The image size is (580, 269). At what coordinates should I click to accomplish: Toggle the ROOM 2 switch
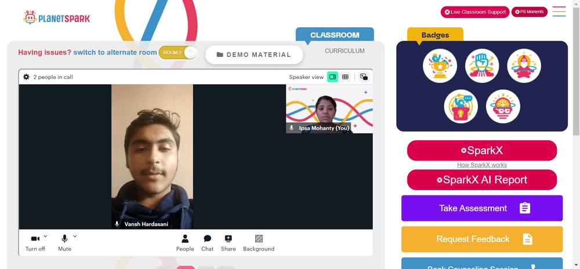tap(178, 53)
